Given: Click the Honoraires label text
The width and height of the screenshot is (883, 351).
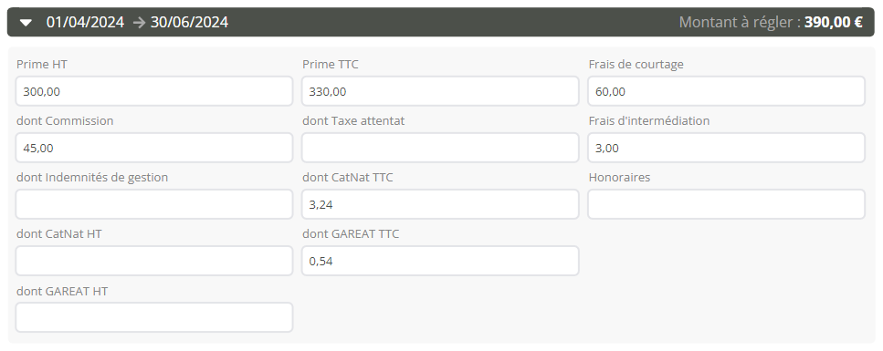Looking at the screenshot, I should (619, 177).
